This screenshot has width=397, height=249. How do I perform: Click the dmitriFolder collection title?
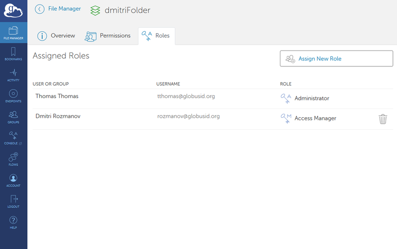[127, 10]
